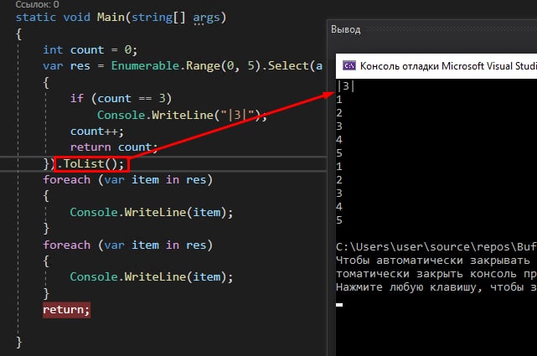Click the 'if (count == 3)' condition line
537x356 pixels.
pyautogui.click(x=121, y=99)
